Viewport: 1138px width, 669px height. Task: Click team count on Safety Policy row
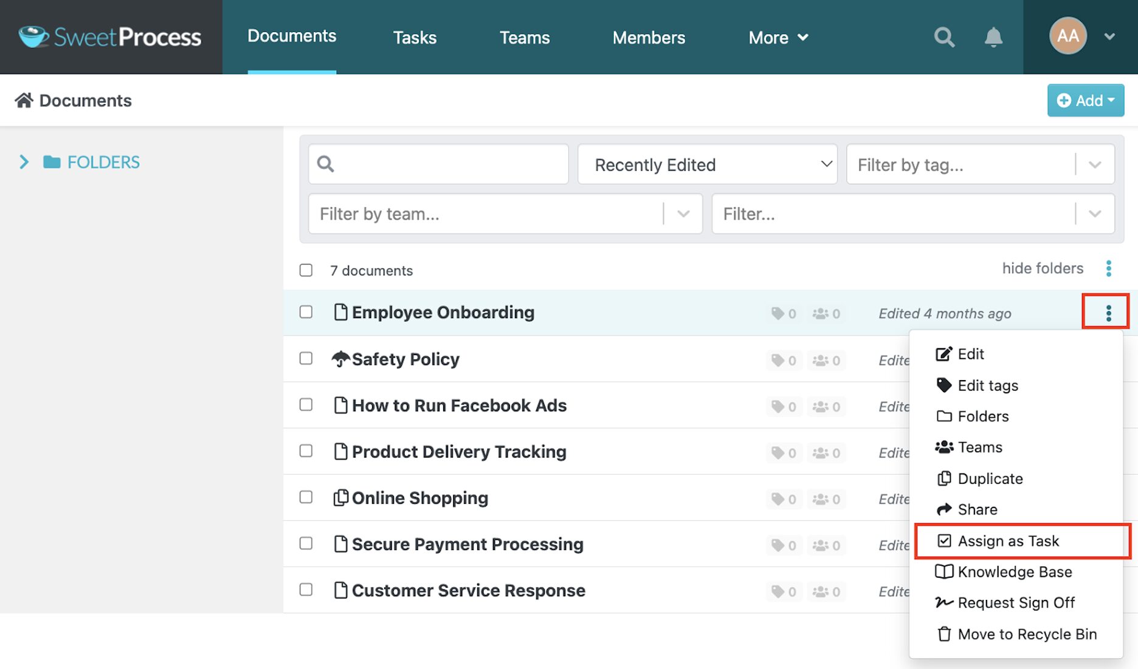(827, 360)
